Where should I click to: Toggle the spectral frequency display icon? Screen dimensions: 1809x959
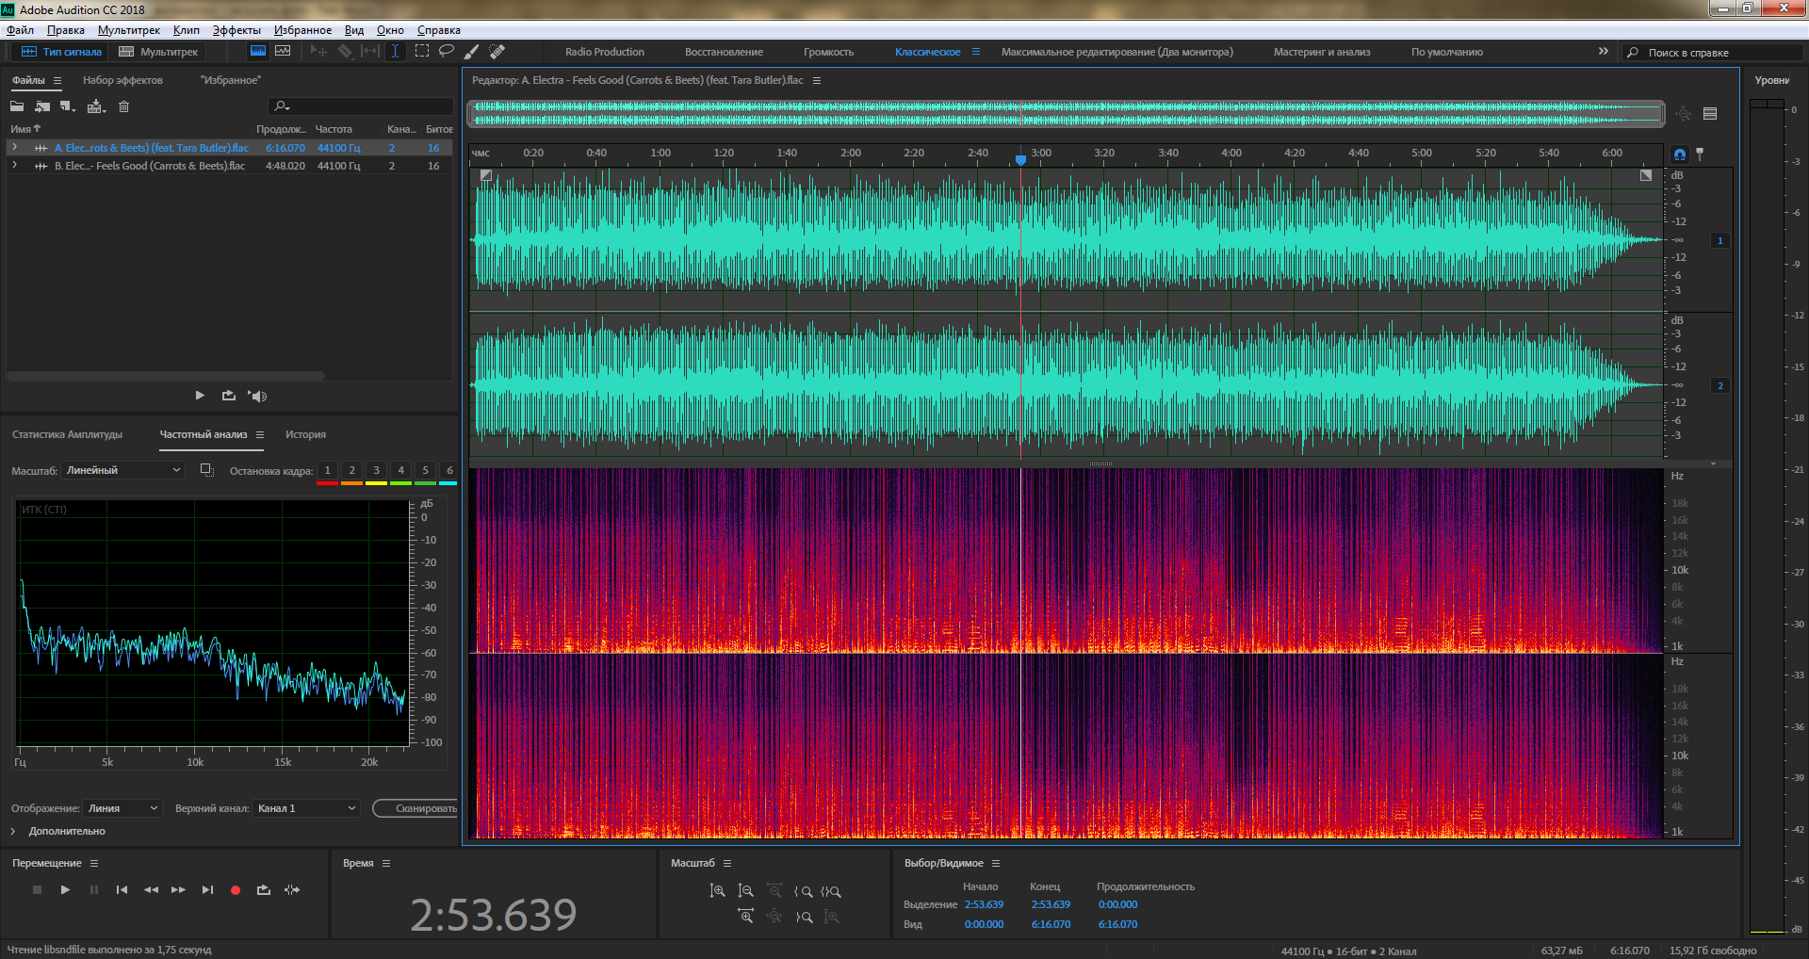click(257, 52)
